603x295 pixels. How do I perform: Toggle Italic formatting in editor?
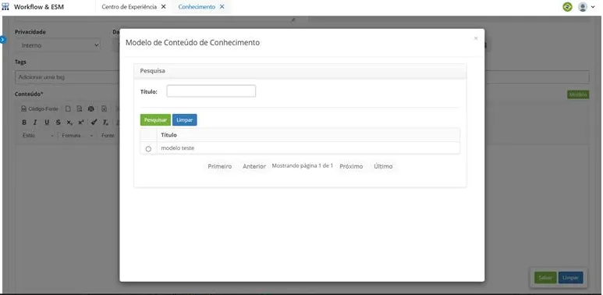pyautogui.click(x=35, y=123)
